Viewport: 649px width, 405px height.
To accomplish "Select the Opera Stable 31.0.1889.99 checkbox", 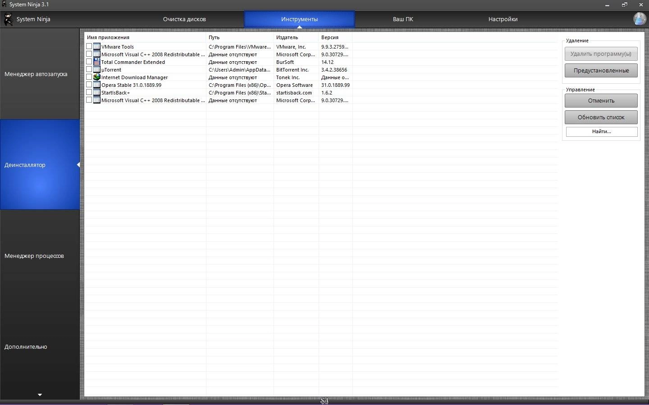I will click(x=89, y=85).
